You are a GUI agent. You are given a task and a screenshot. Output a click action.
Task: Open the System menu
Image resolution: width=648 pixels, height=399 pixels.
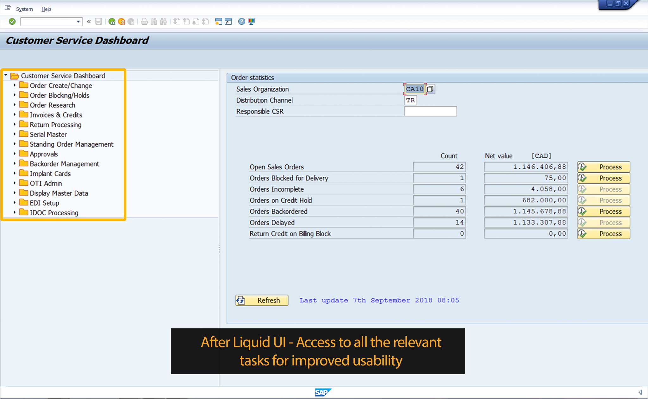point(24,9)
